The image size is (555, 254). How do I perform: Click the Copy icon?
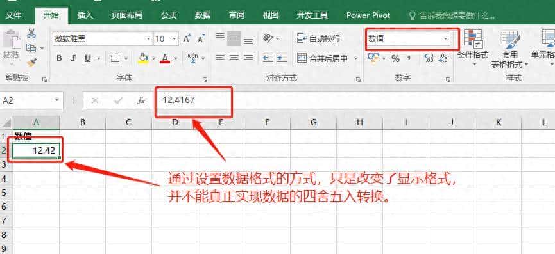(31, 48)
